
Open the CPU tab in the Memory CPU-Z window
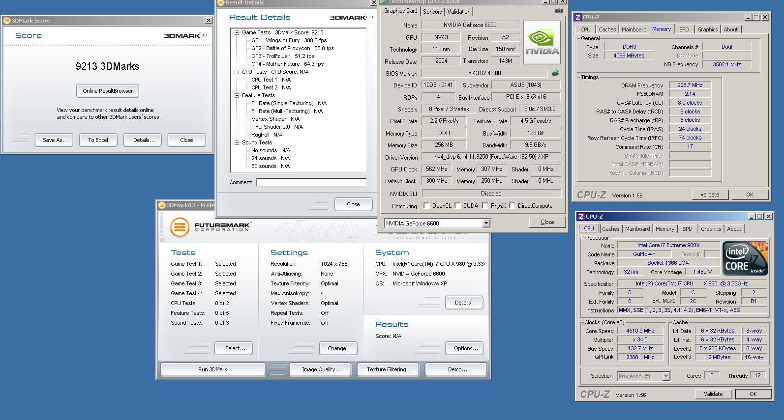coord(585,29)
